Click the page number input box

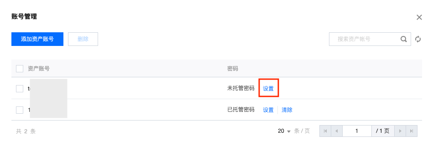tap(357, 131)
